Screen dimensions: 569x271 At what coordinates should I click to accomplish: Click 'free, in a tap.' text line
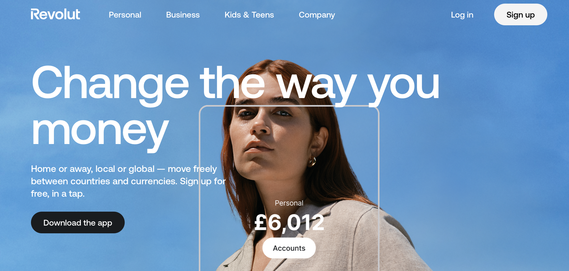click(x=58, y=194)
